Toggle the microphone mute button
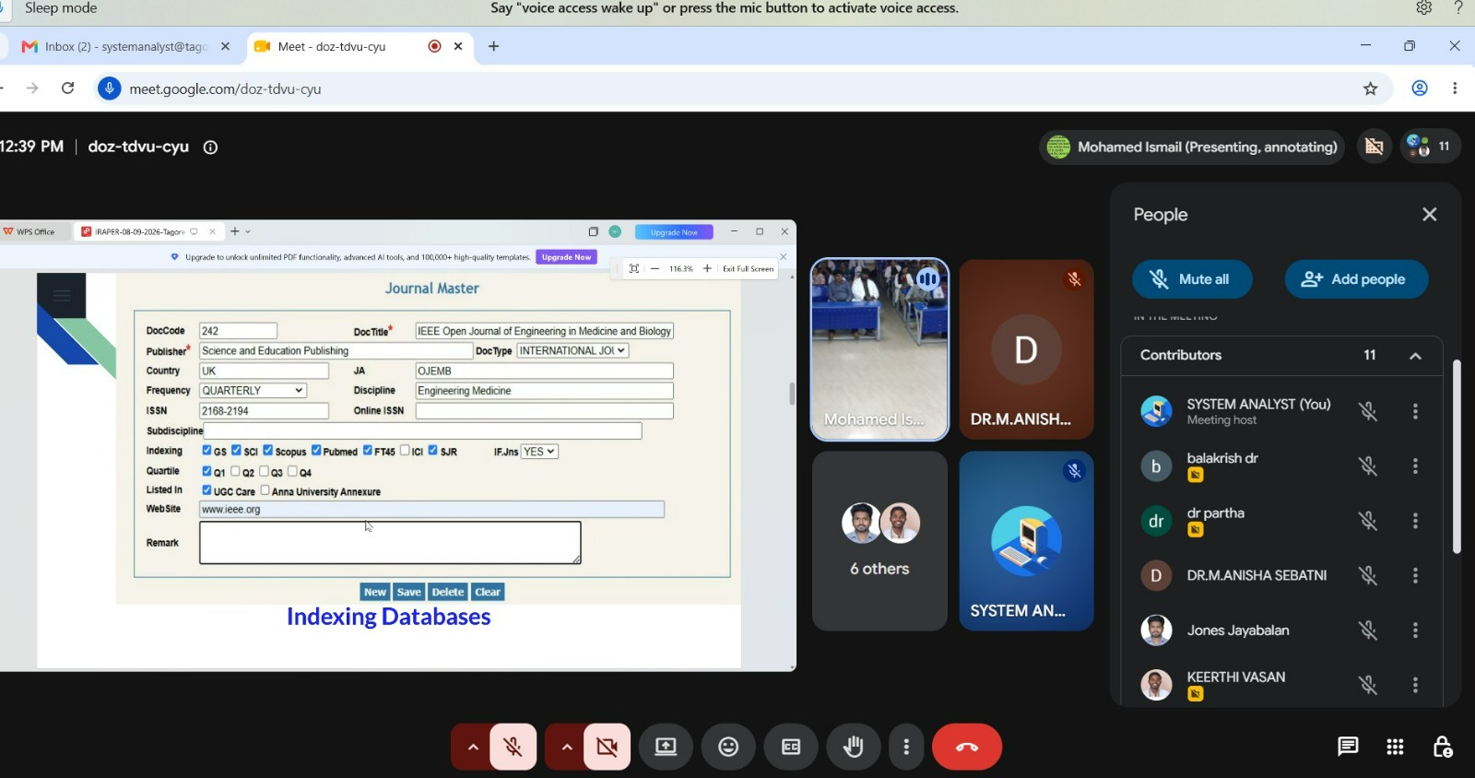Viewport: 1475px width, 778px height. coord(513,747)
